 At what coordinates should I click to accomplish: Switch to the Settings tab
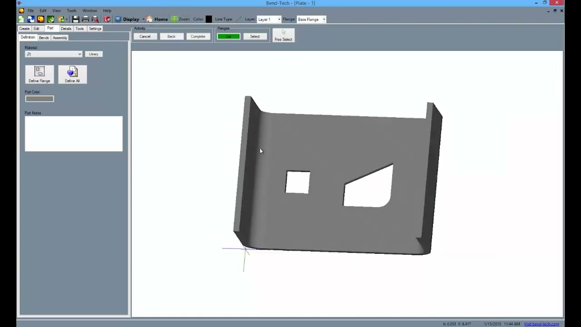tap(95, 29)
